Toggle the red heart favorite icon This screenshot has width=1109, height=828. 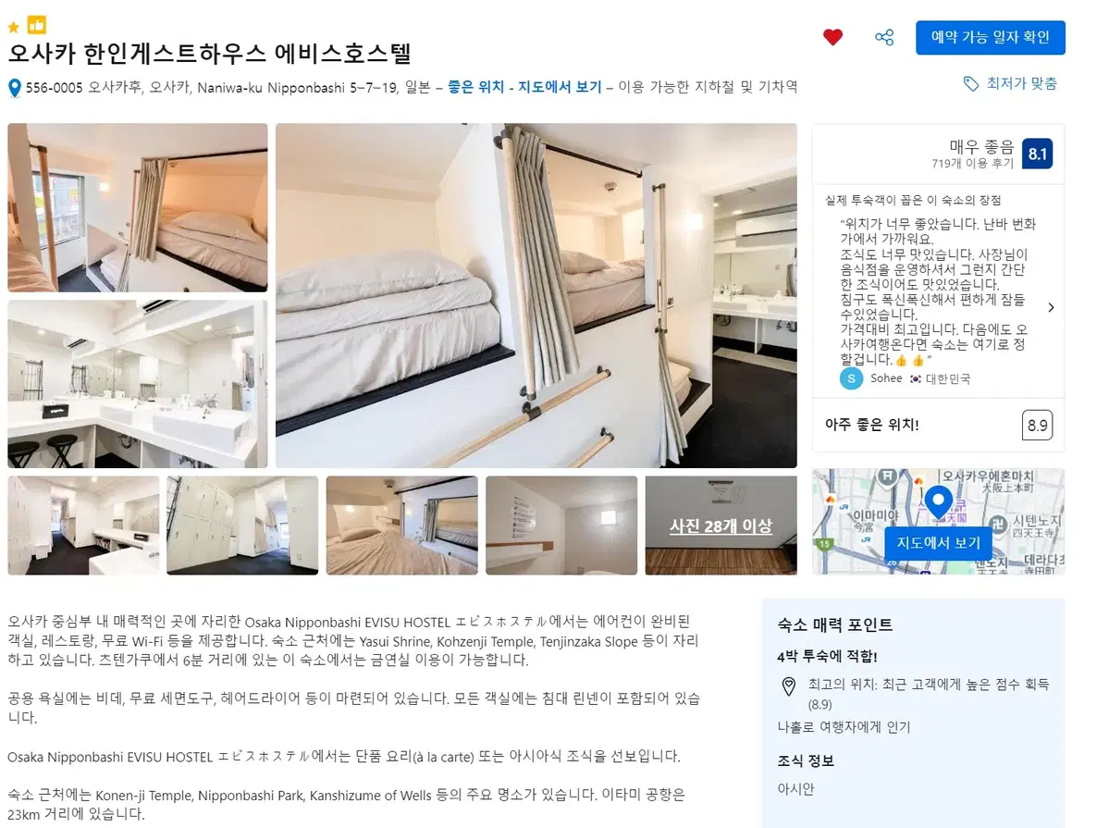[x=832, y=37]
